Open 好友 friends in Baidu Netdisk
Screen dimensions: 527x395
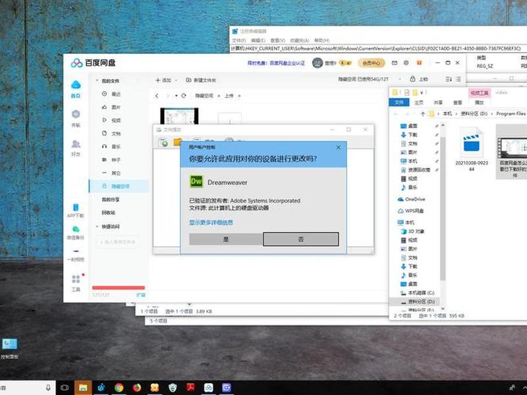[x=76, y=147]
